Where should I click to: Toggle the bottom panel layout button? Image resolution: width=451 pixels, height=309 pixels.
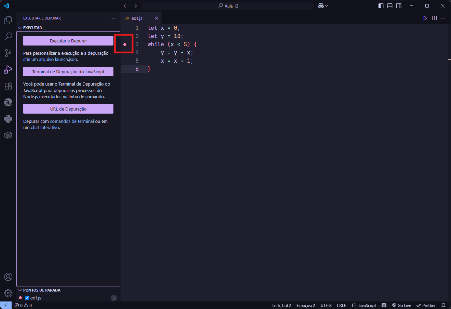(x=390, y=6)
